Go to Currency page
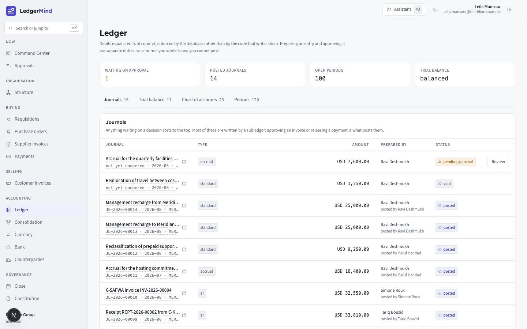Image resolution: width=527 pixels, height=329 pixels. (x=44, y=235)
